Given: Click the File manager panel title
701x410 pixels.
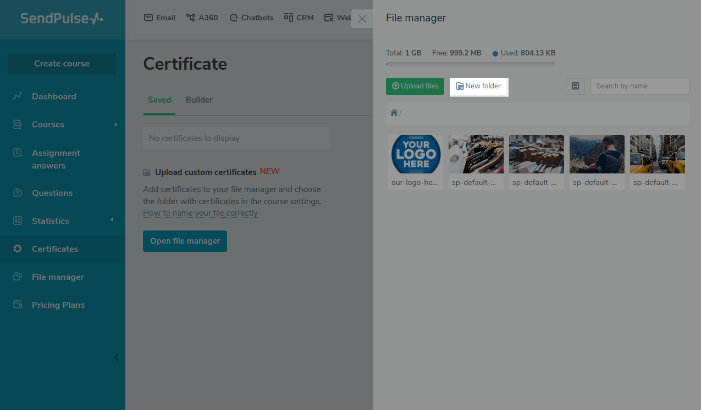Looking at the screenshot, I should pyautogui.click(x=416, y=18).
